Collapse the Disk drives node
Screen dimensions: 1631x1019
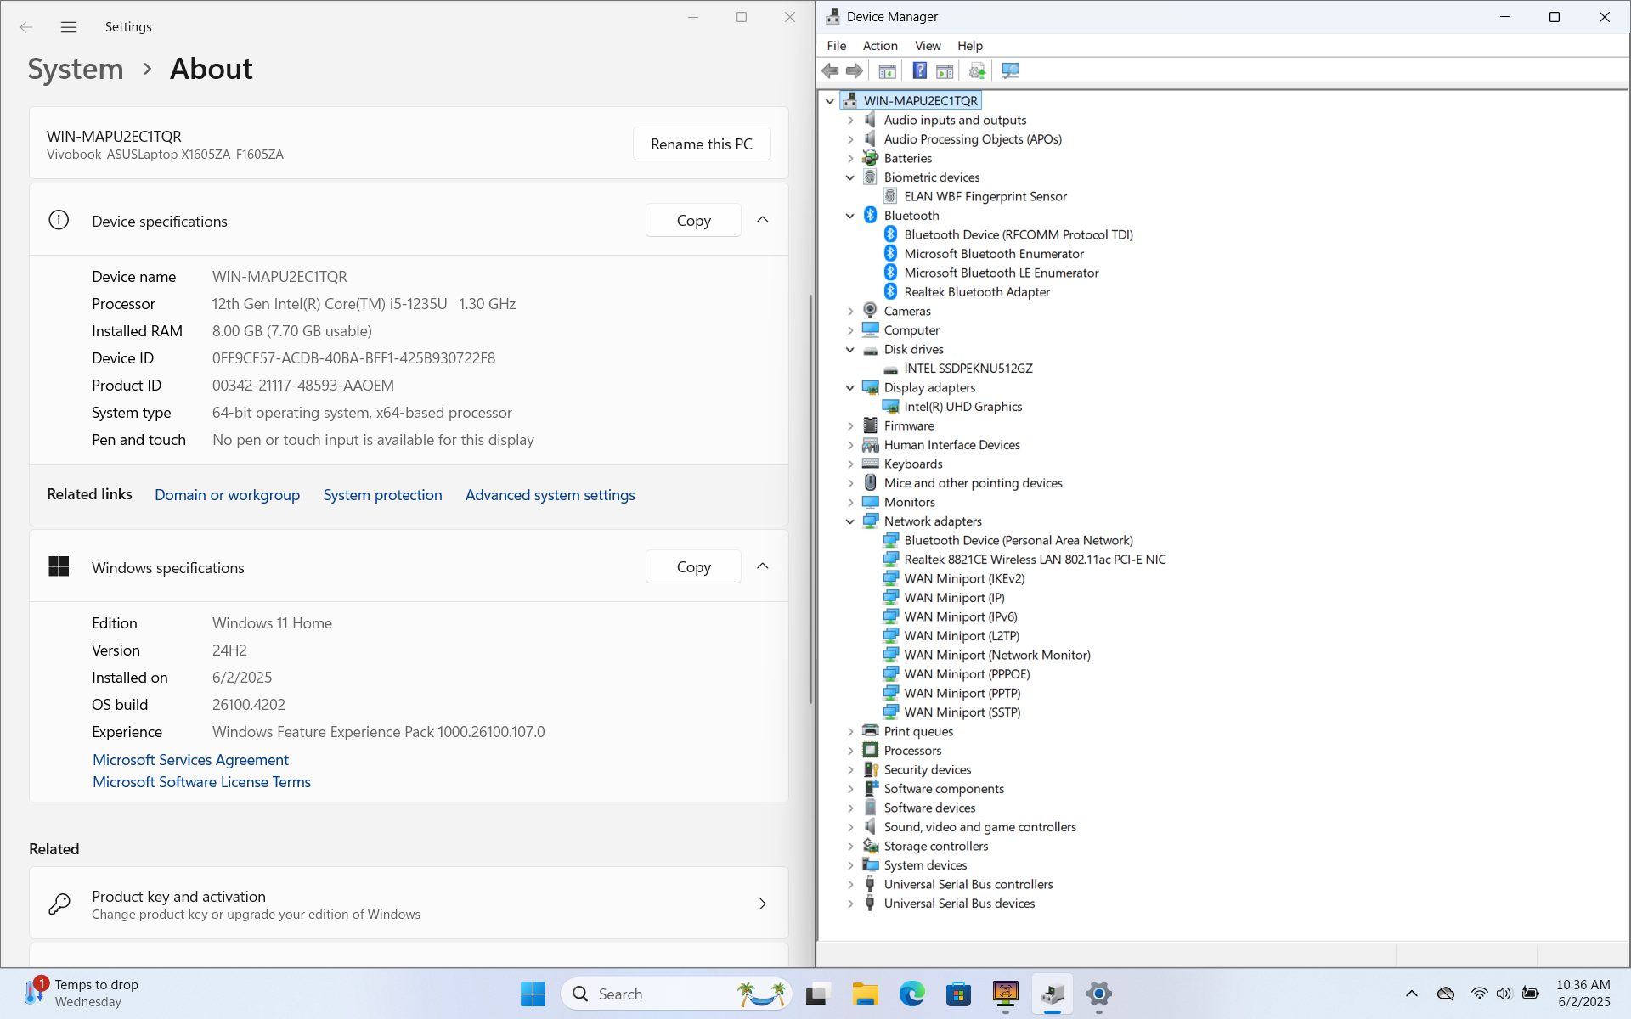850,350
